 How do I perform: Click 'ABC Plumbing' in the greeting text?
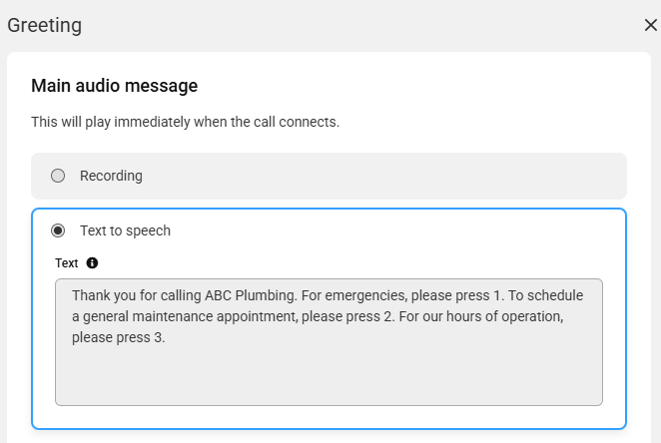[251, 295]
